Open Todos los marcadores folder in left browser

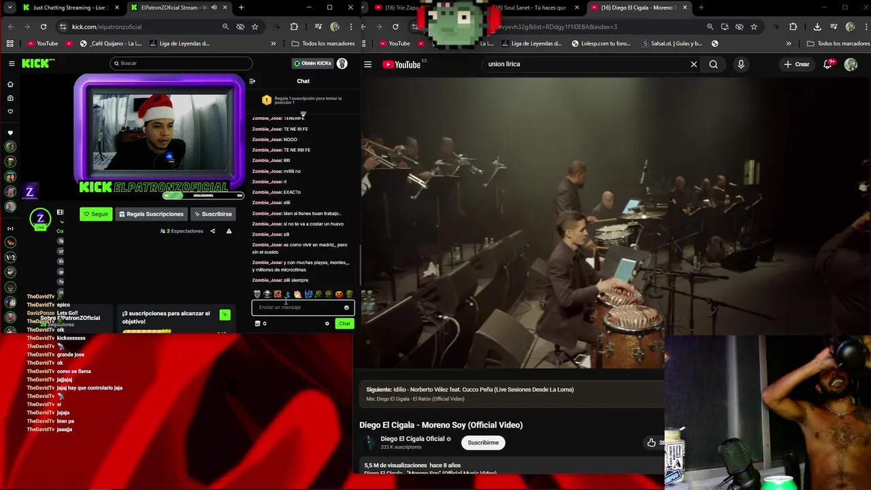point(323,44)
